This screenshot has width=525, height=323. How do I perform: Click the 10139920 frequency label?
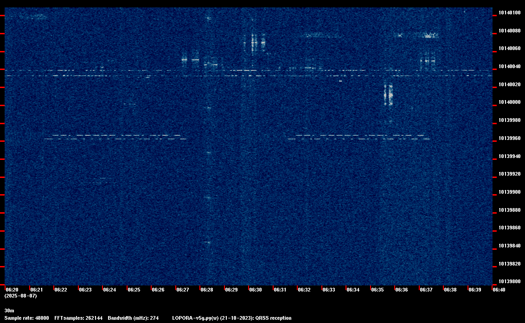(510, 174)
